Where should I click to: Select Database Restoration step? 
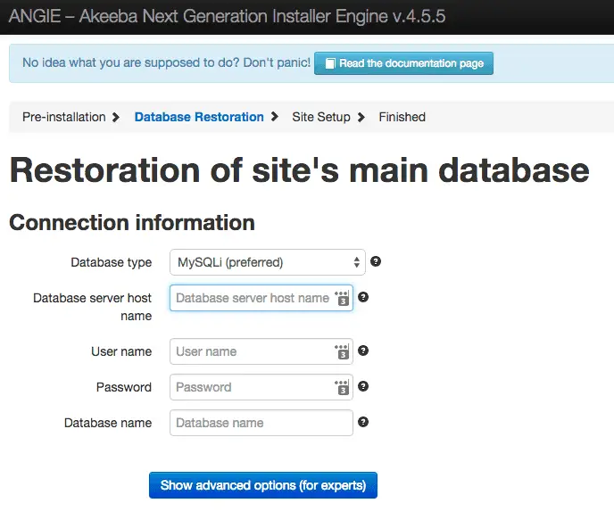point(199,117)
